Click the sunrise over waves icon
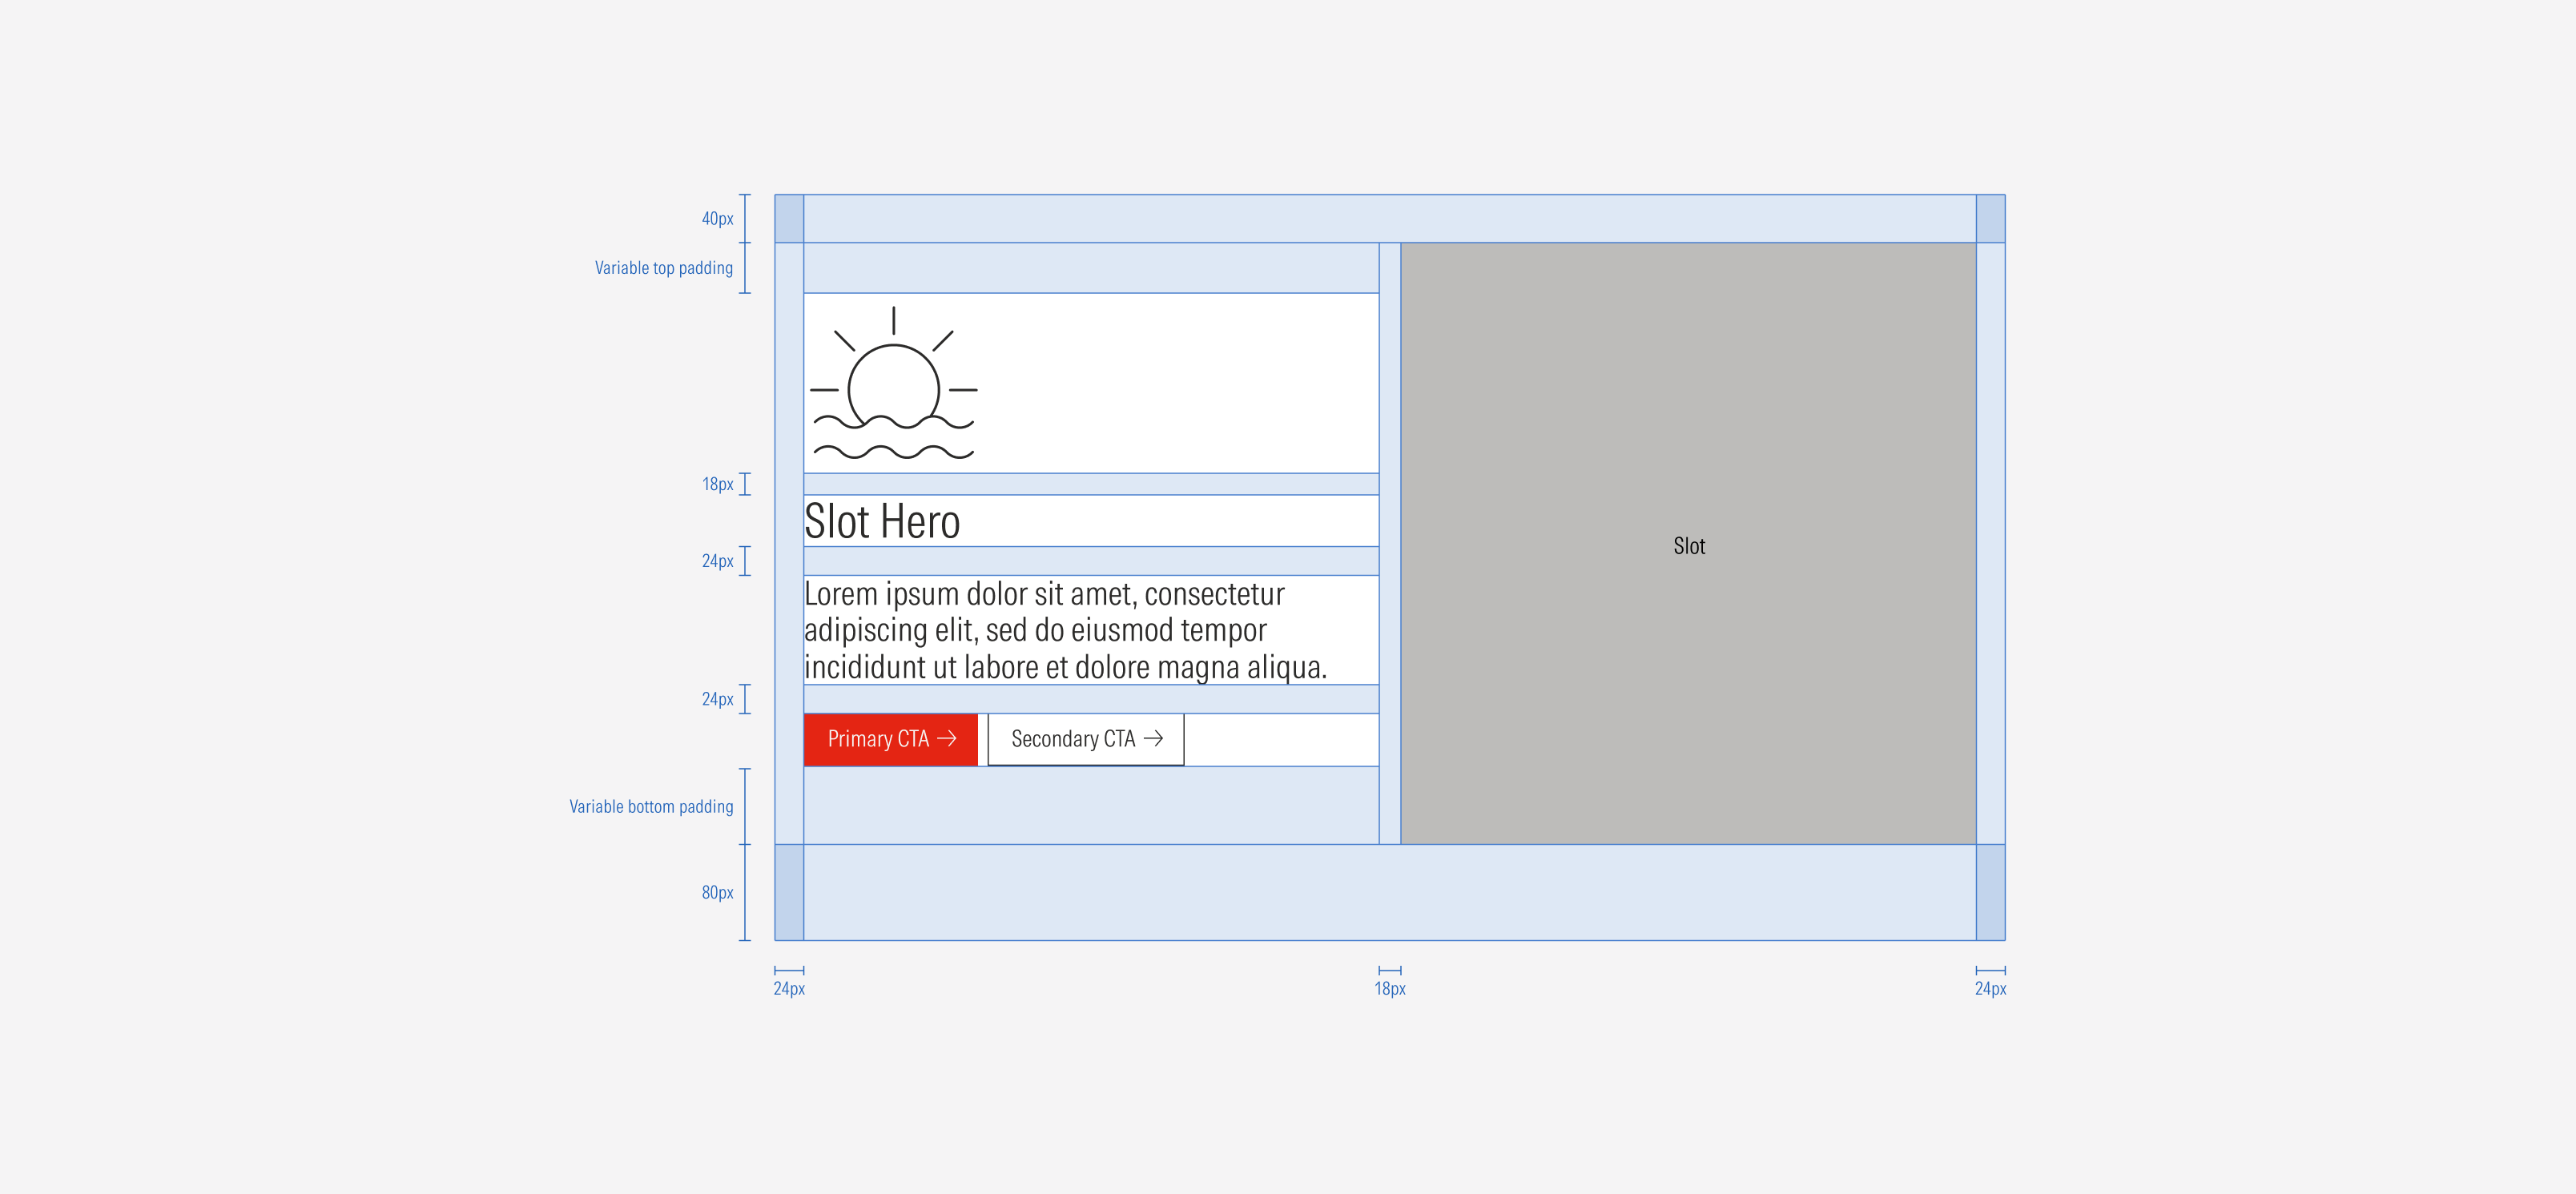2576x1194 pixels. [x=893, y=384]
